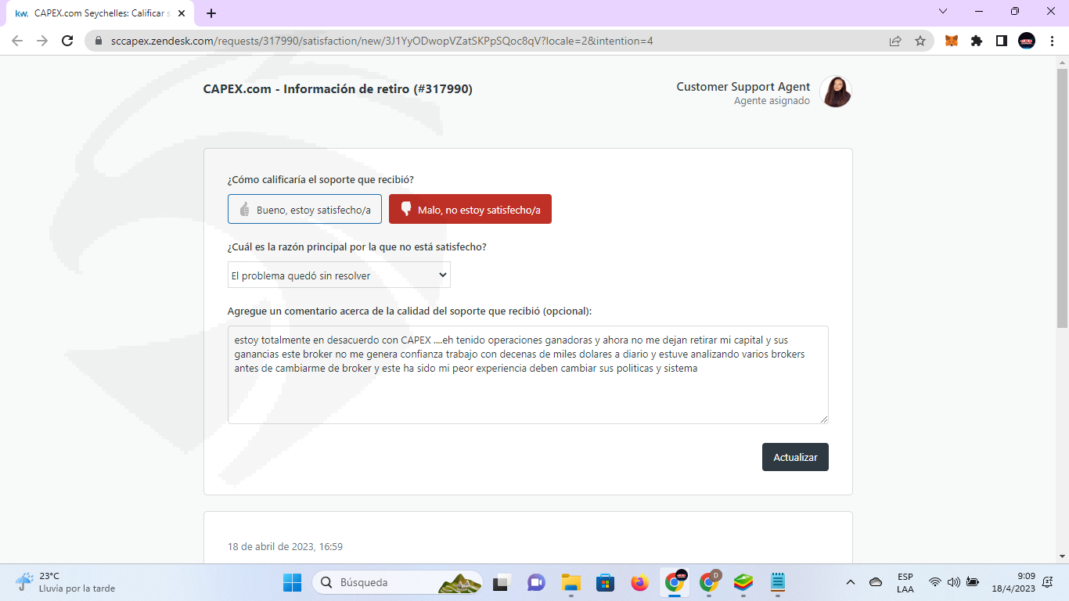Choose 'Bueno, estoy satisfecho/a' rating
Image resolution: width=1069 pixels, height=601 pixels.
point(304,210)
